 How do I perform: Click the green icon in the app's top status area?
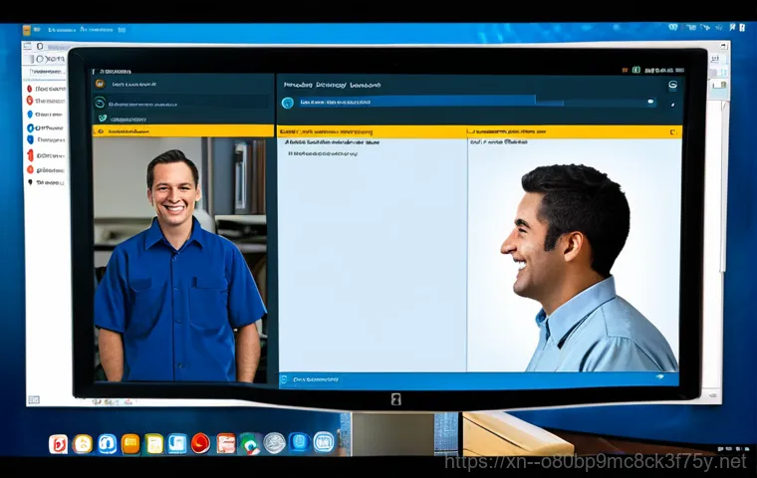pos(636,70)
